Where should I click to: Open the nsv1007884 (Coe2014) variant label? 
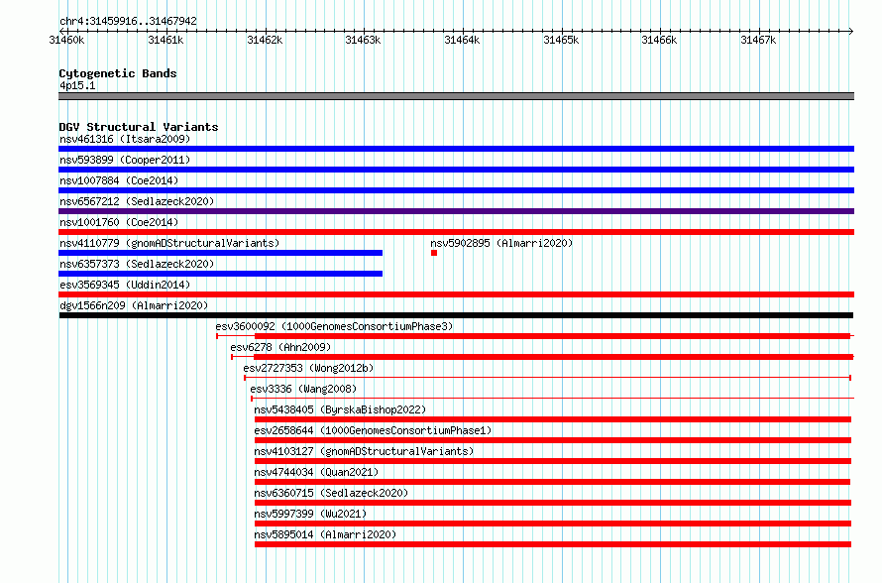[x=119, y=180]
